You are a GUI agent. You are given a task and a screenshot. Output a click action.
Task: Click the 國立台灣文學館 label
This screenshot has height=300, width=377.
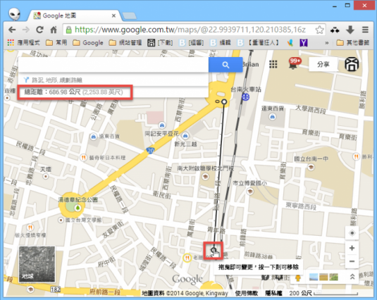[83, 220]
